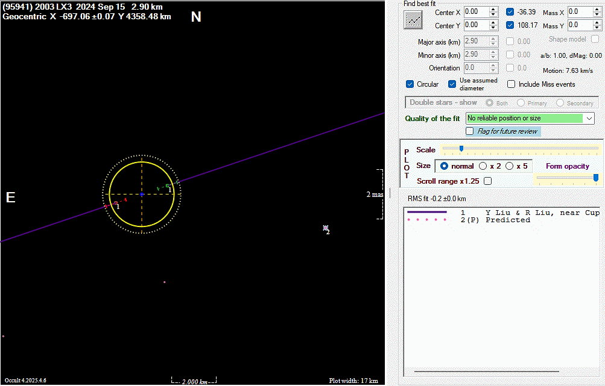Screen dimensions: 605x386
Task: Select the x 5 plot size option
Action: point(509,166)
